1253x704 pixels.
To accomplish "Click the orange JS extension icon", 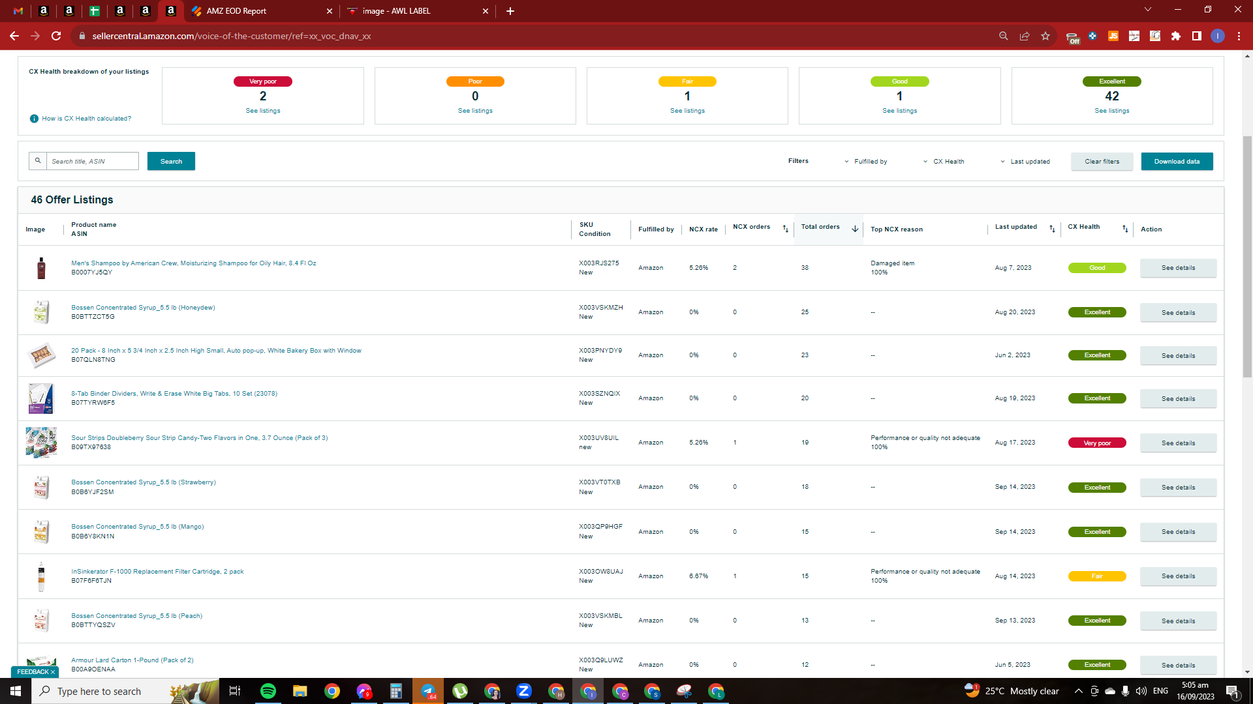I will pos(1113,36).
